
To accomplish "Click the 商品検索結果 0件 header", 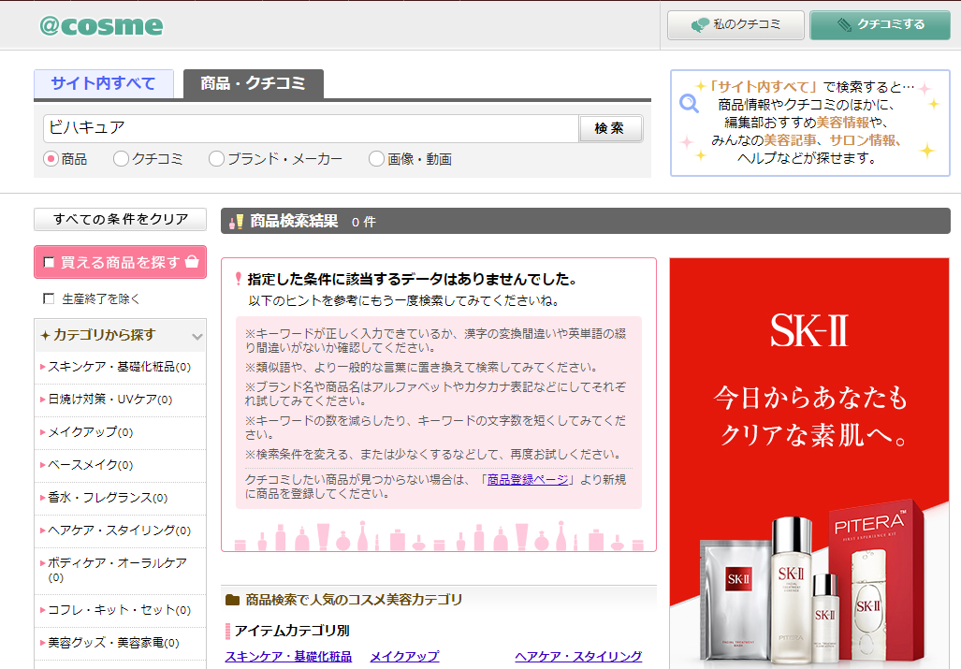I will (586, 221).
